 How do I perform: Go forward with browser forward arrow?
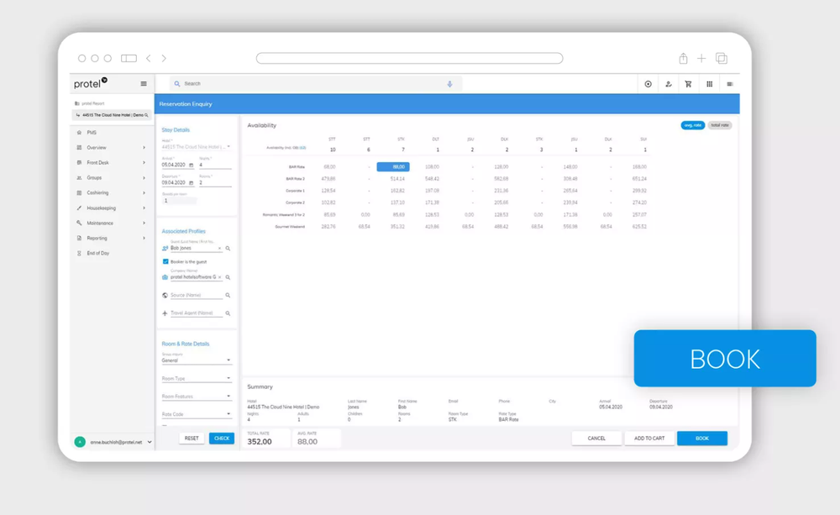pos(164,59)
